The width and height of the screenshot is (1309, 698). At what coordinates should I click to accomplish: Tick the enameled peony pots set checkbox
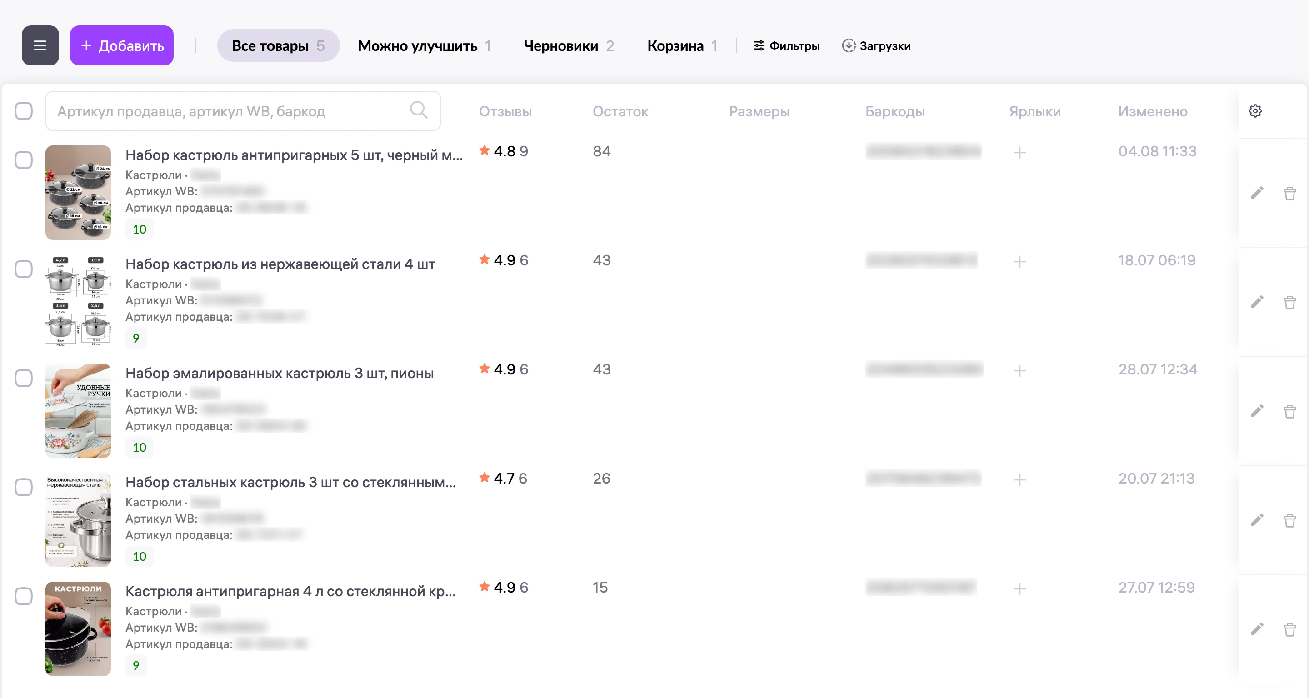[x=23, y=378]
